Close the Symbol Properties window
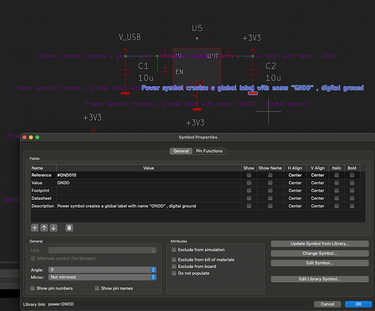The image size is (375, 311). point(24,137)
